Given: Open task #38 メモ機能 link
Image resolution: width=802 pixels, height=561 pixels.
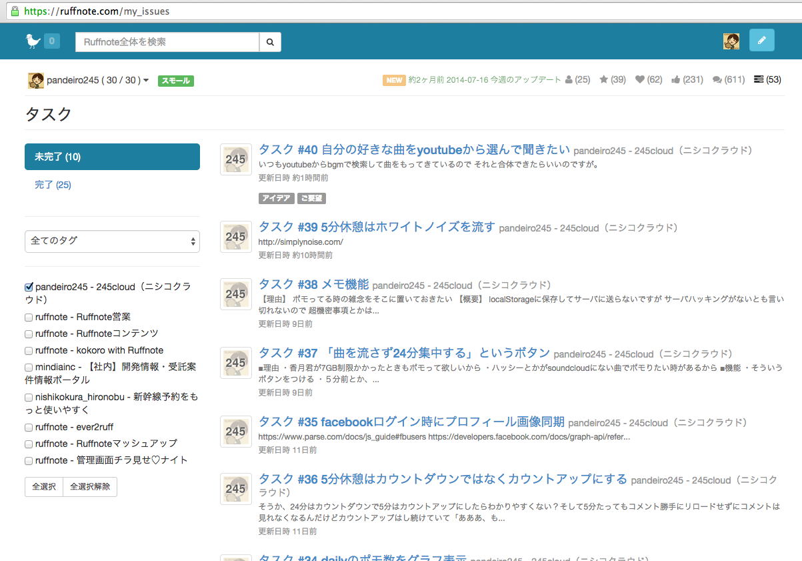Looking at the screenshot, I should click(313, 285).
